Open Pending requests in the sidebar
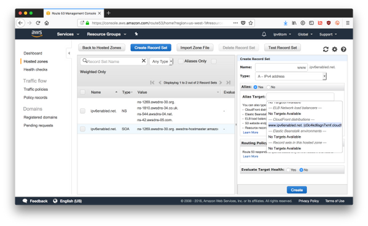Screen dimensions: 368x226 coord(38,126)
